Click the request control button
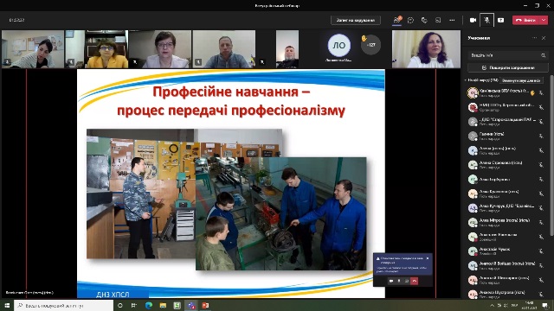The height and width of the screenshot is (311, 554). (356, 20)
